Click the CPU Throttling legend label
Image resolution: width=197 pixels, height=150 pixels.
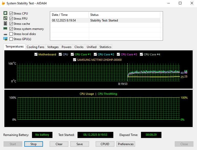(107, 94)
